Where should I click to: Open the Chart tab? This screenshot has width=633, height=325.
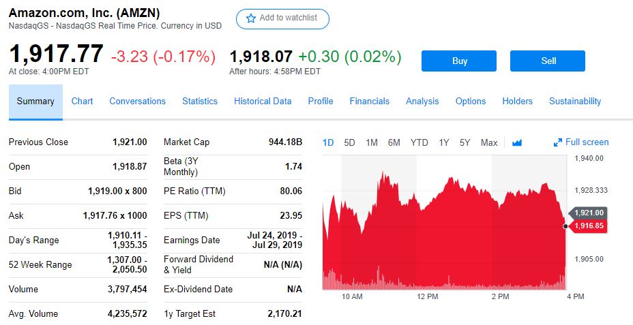[82, 101]
